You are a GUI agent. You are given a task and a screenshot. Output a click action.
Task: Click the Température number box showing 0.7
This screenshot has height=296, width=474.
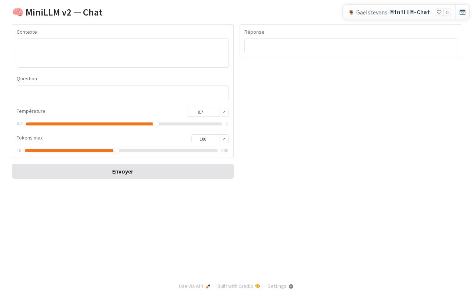(203, 112)
